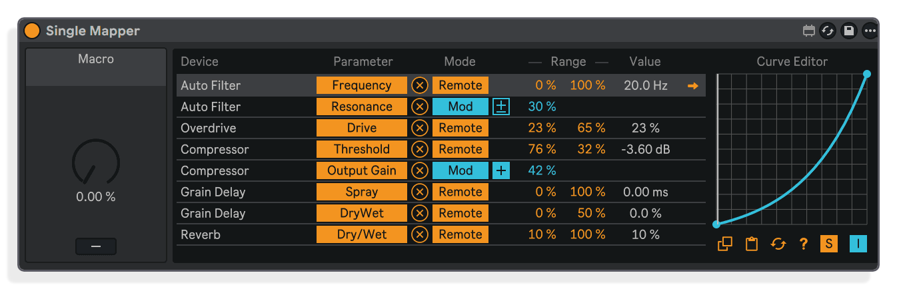
Task: Switch DryWet row mode from Remote
Action: coord(460,213)
